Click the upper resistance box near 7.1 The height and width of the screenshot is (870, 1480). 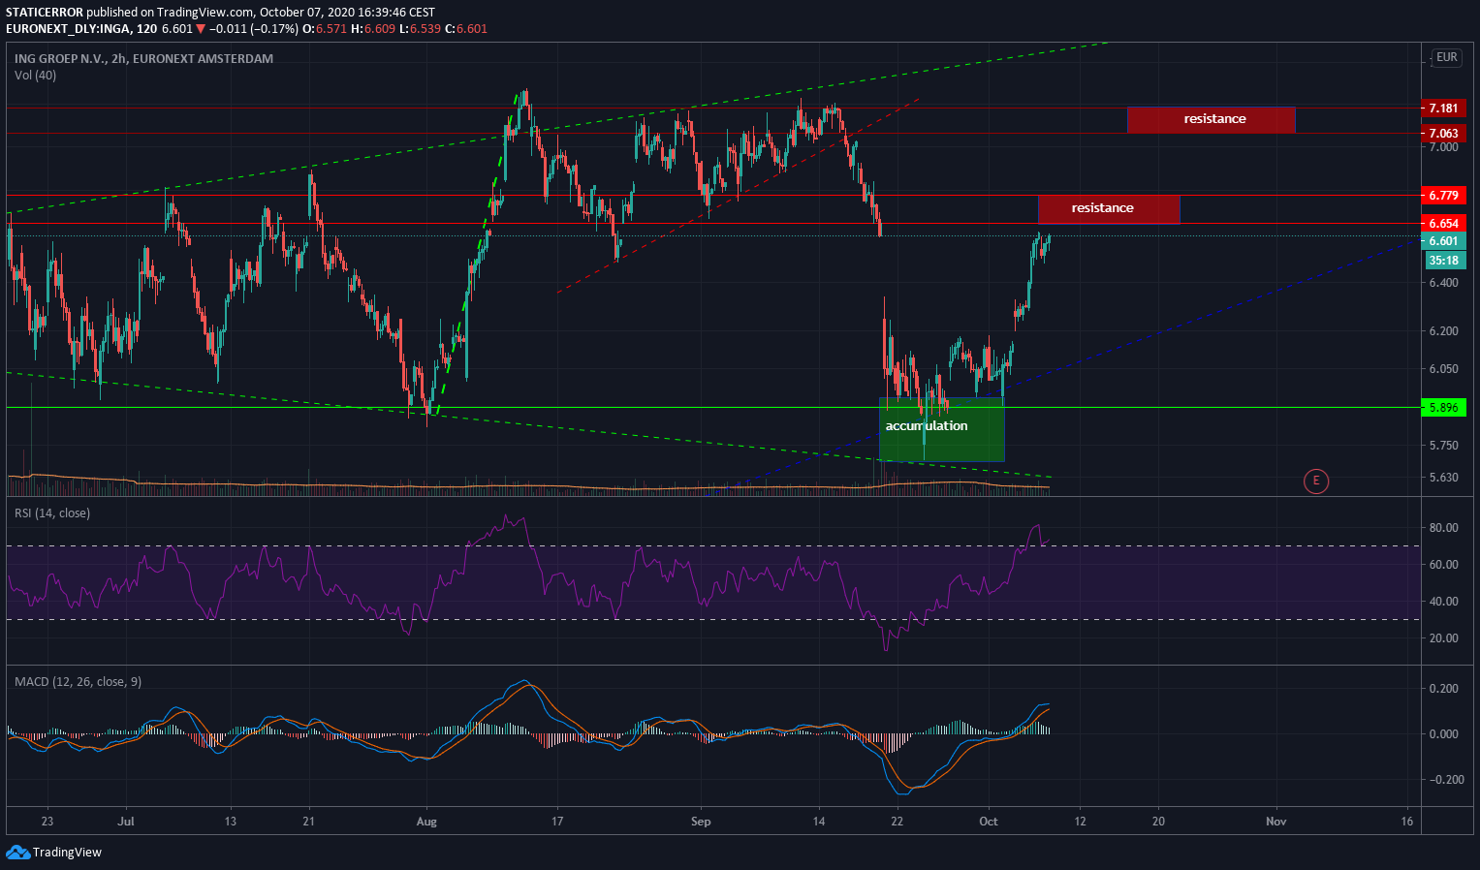(x=1211, y=119)
